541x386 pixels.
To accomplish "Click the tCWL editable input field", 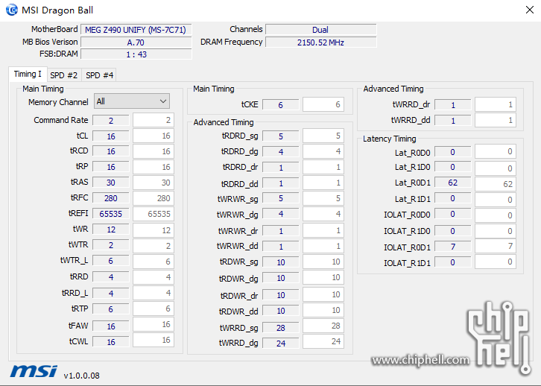I will click(154, 340).
